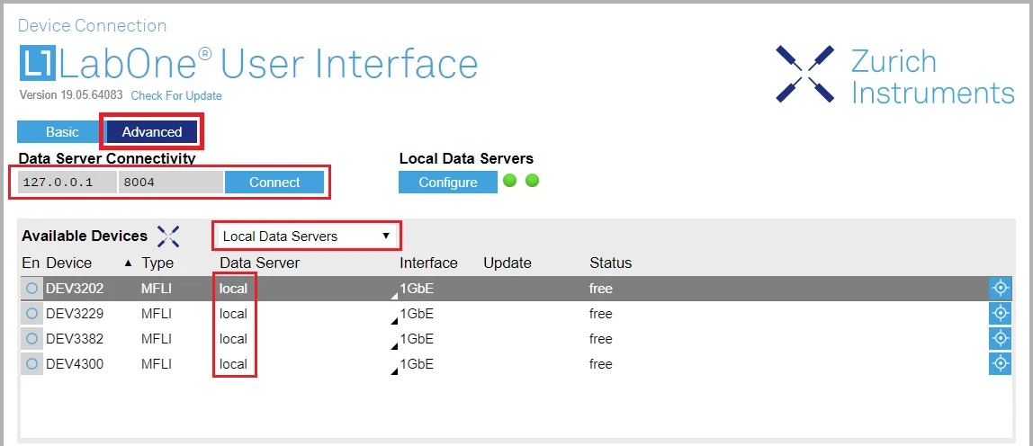Expand interface options for DEV3229
Viewport: 1033px width, 446px height.
tap(395, 321)
